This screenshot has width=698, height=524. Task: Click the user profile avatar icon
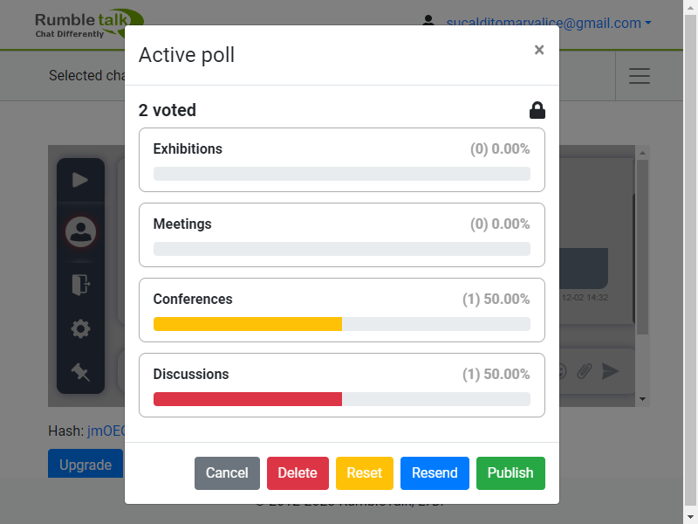(80, 231)
